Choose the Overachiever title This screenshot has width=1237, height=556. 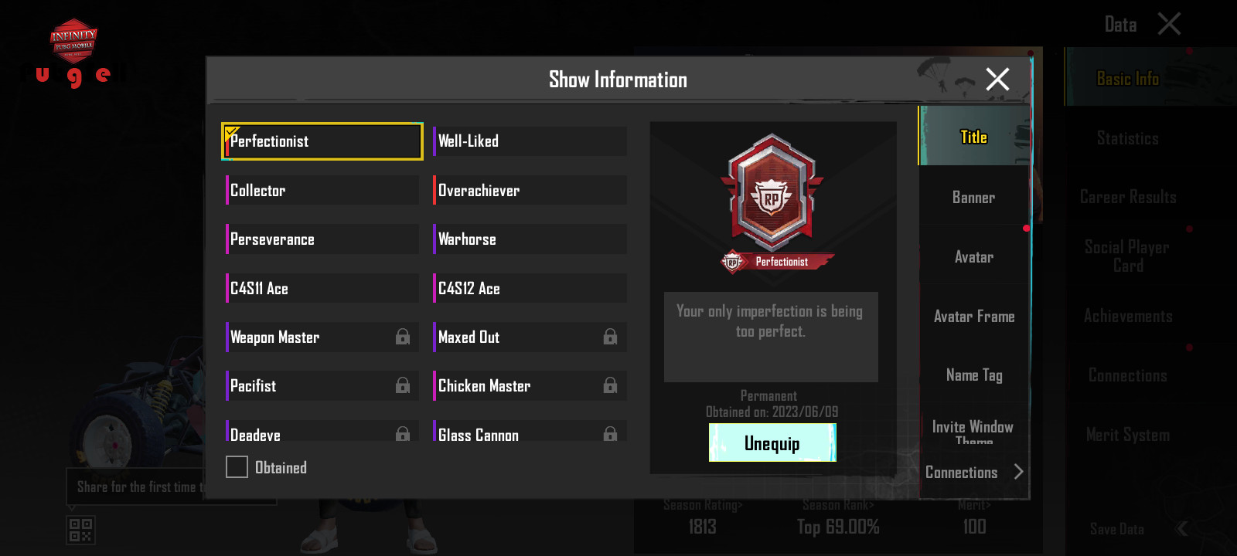530,190
